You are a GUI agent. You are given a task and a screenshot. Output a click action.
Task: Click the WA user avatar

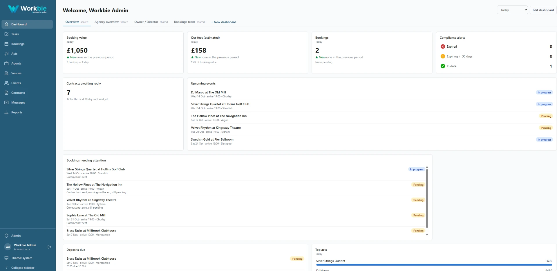pos(8,247)
